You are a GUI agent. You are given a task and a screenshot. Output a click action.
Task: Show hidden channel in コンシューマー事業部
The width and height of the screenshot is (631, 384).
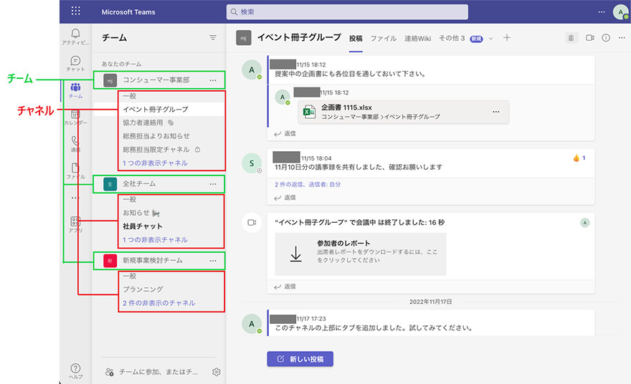155,163
